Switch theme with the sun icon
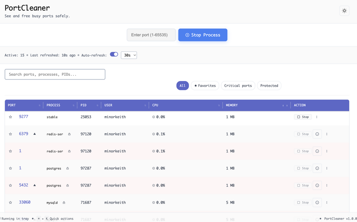 pyautogui.click(x=344, y=11)
